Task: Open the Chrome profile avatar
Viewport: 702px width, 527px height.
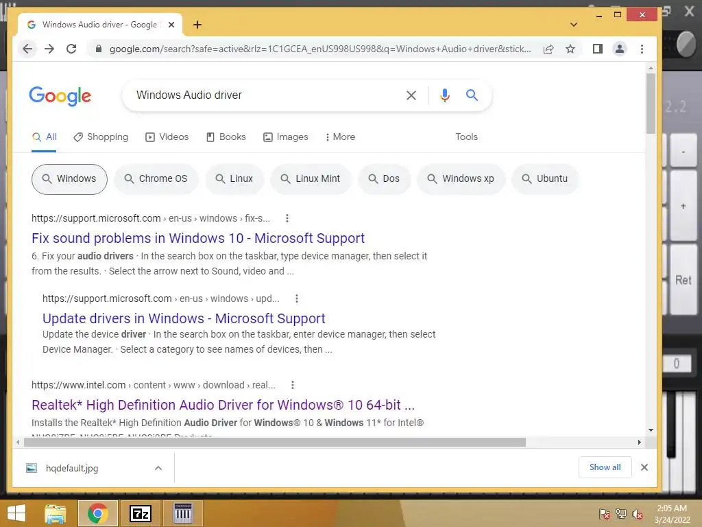Action: pyautogui.click(x=620, y=49)
